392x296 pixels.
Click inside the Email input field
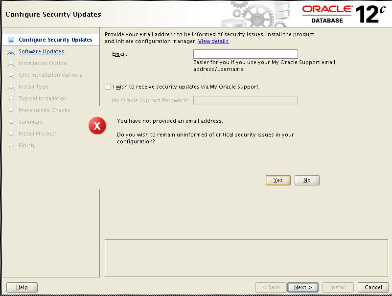pyautogui.click(x=246, y=54)
